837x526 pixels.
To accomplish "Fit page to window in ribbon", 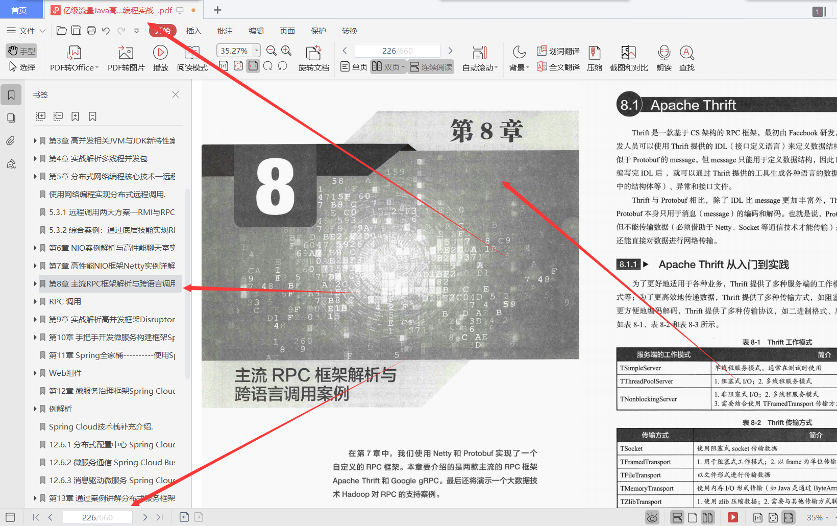I will [238, 66].
